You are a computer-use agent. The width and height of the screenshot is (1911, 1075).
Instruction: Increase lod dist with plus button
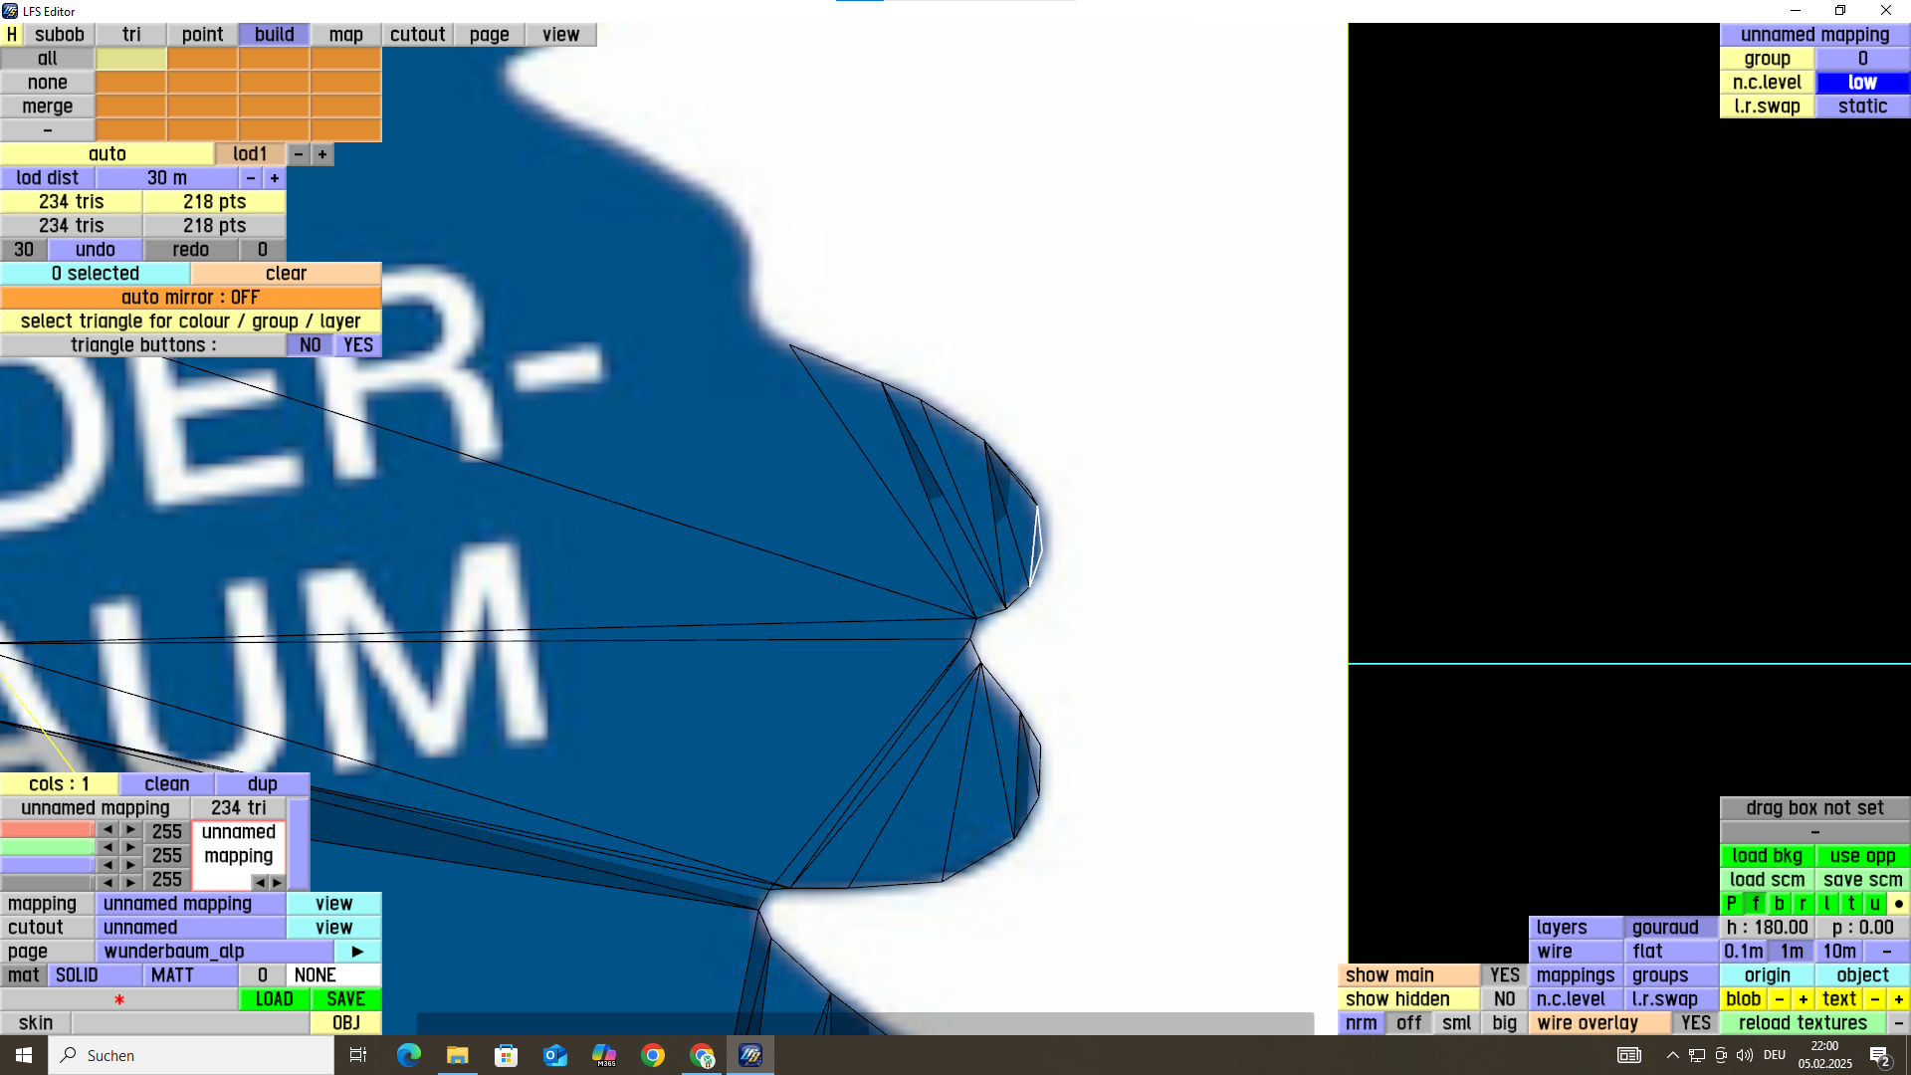click(275, 178)
